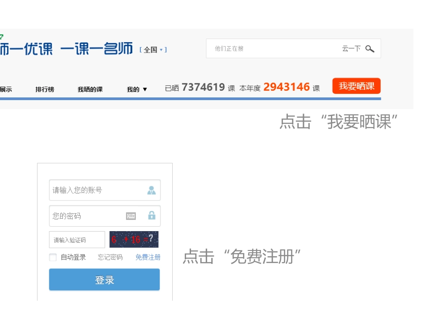The image size is (426, 320).
Task: Open the 忘记密码 link
Action: 110,257
